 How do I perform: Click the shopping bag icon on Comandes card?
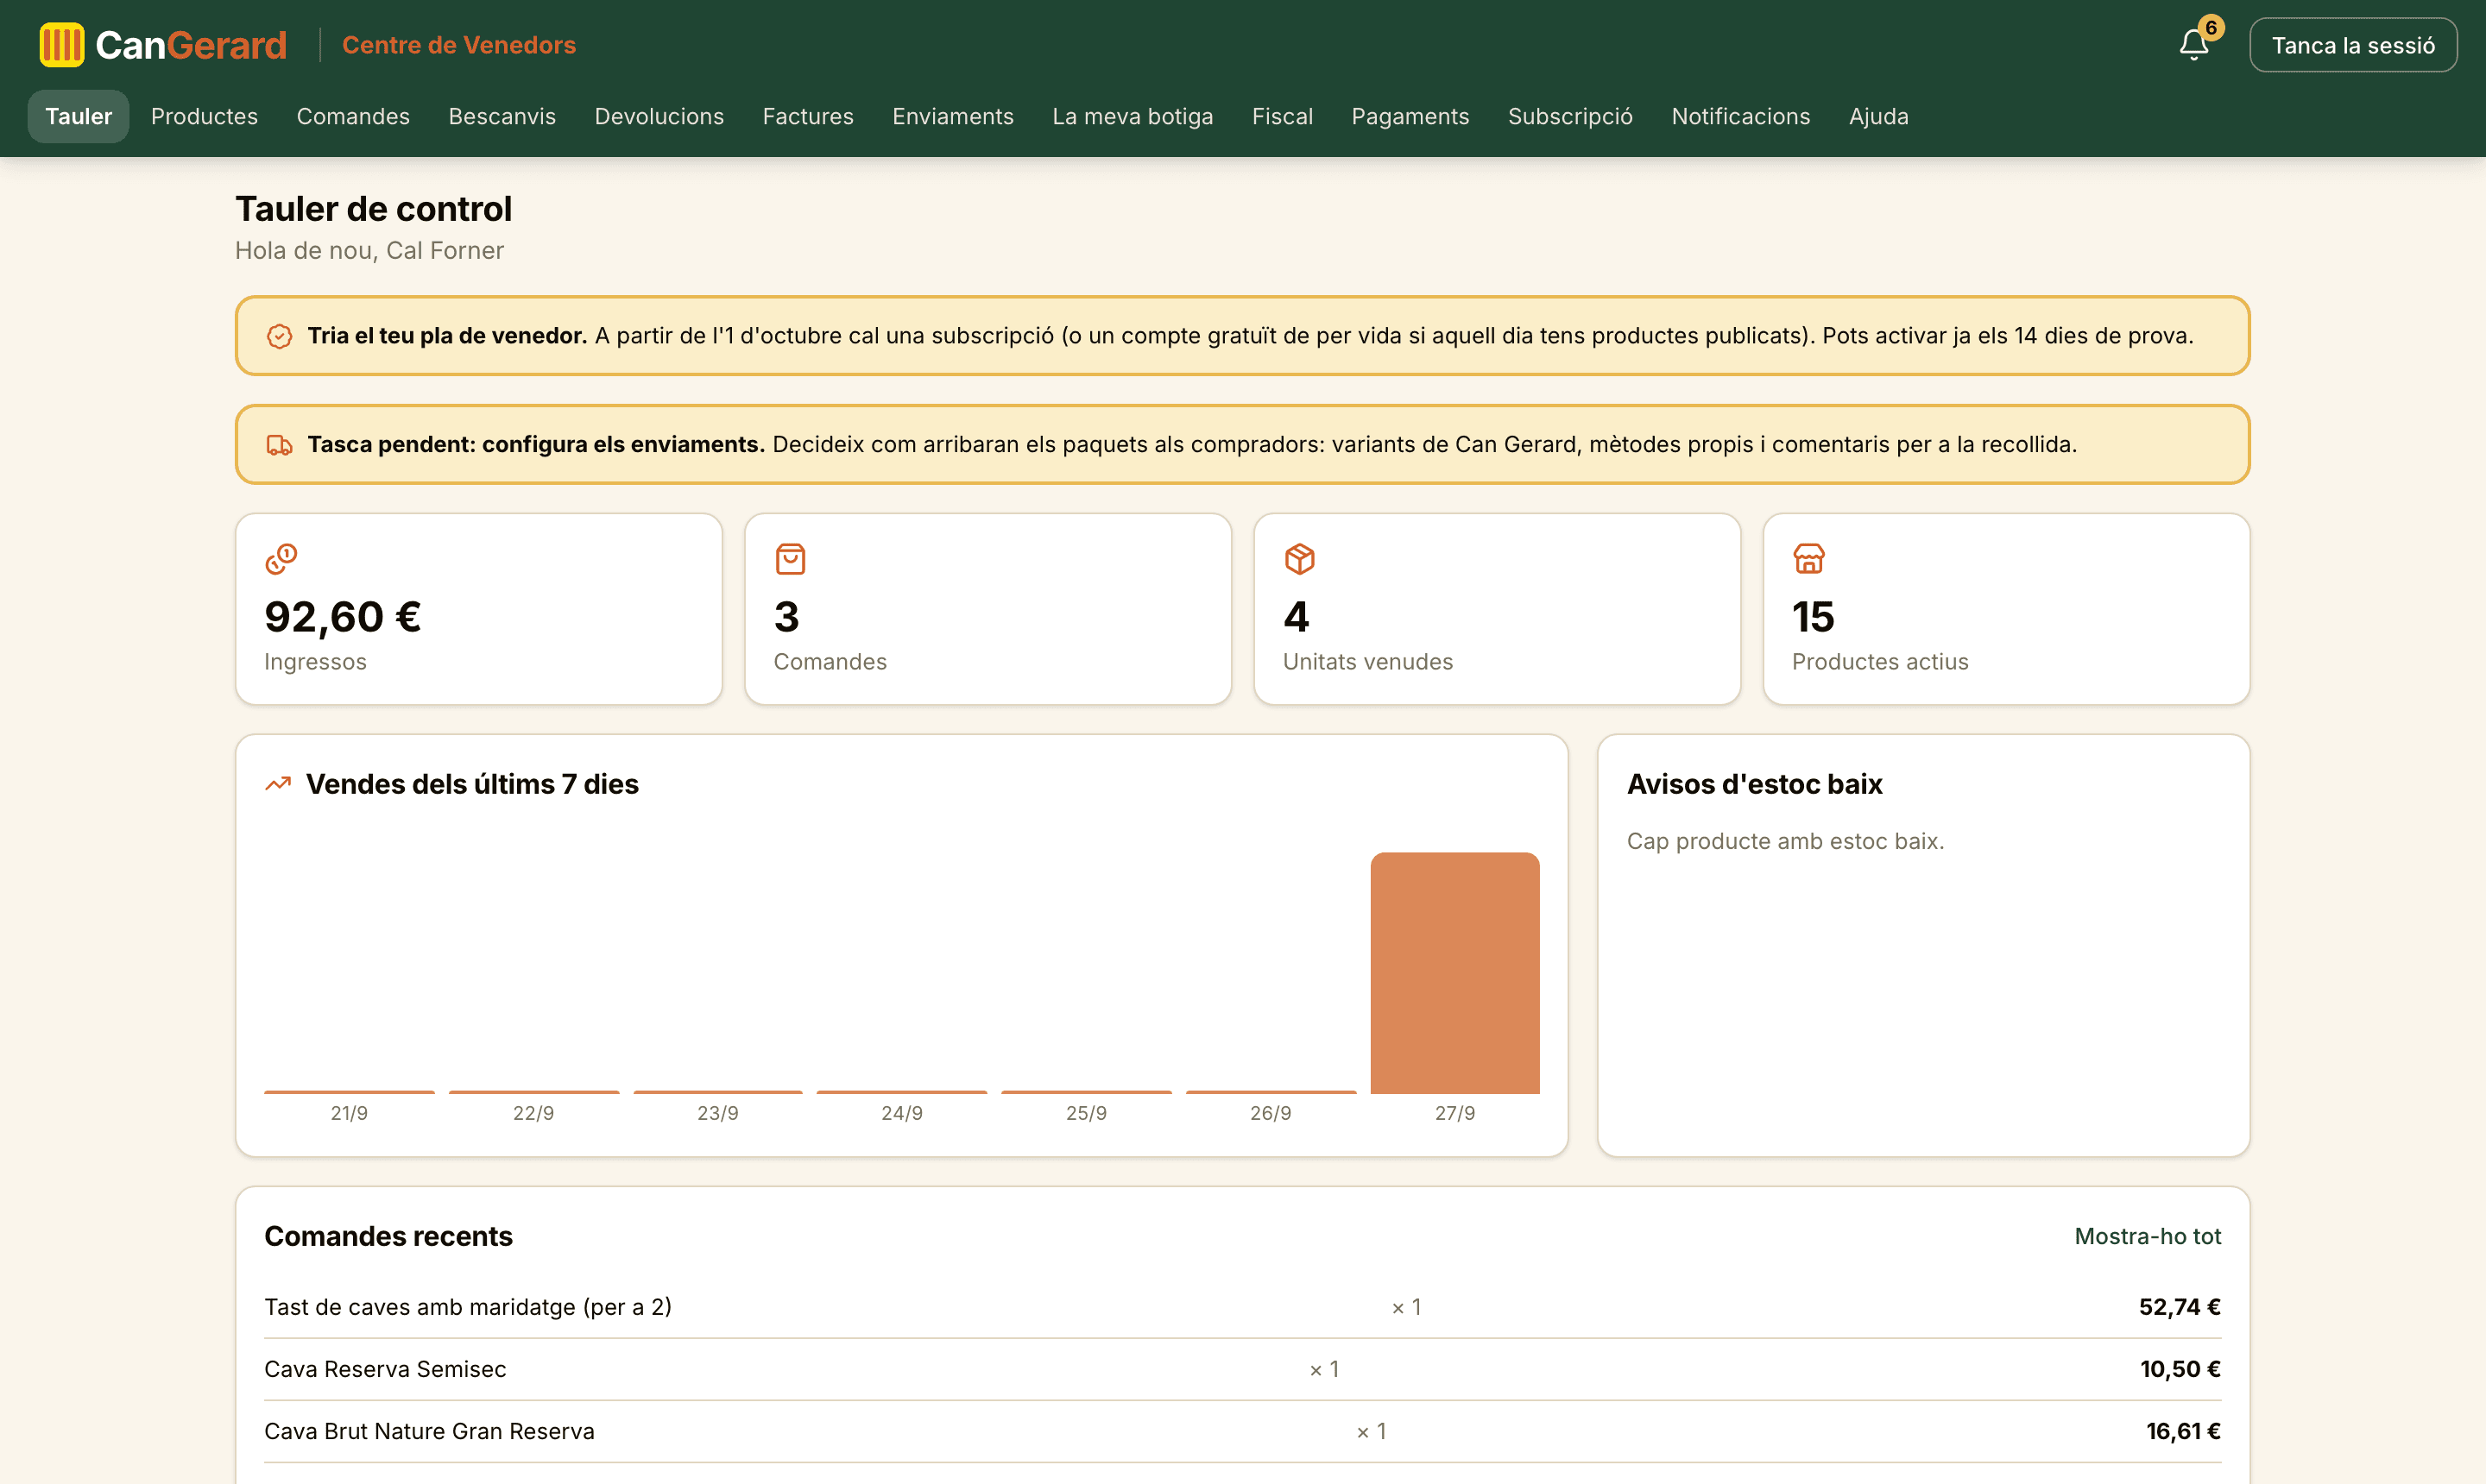point(791,559)
